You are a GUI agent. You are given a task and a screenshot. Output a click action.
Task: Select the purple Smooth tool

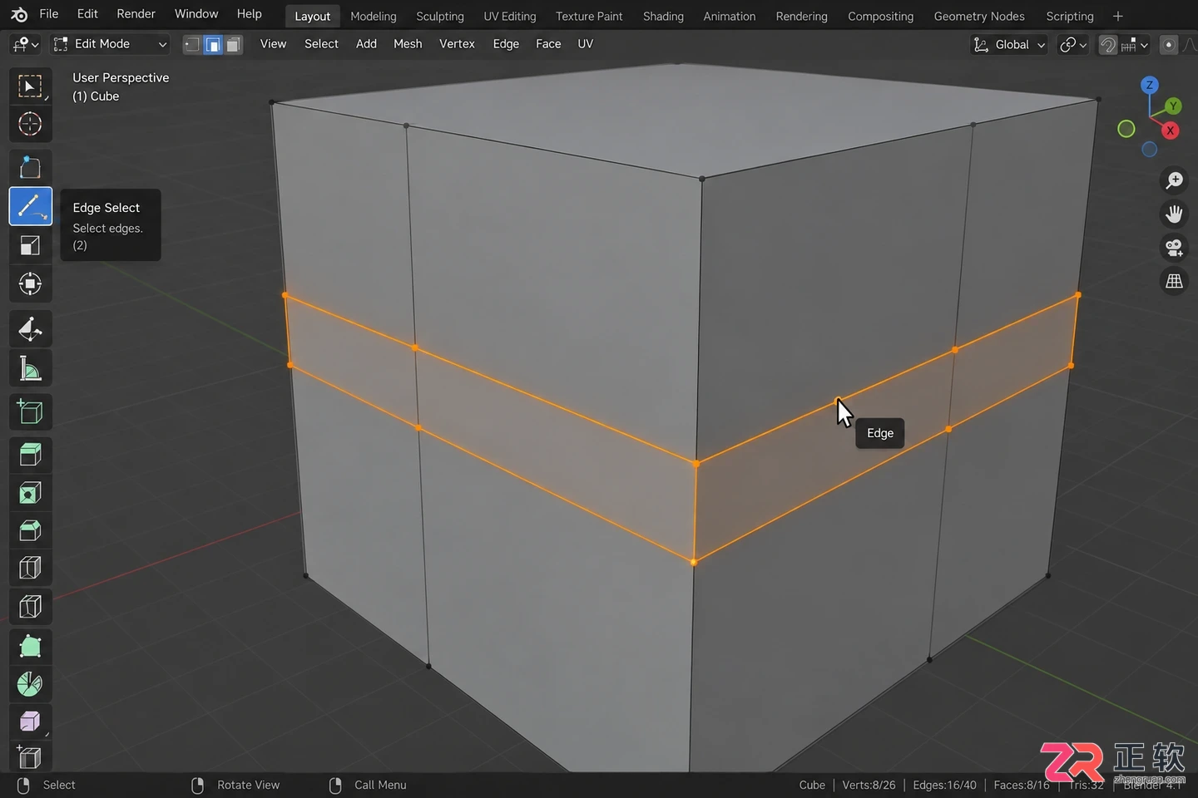click(x=30, y=722)
